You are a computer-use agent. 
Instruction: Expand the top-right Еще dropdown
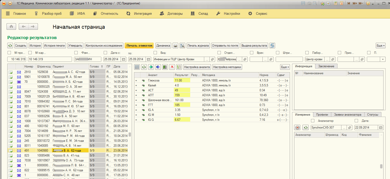tap(381, 46)
